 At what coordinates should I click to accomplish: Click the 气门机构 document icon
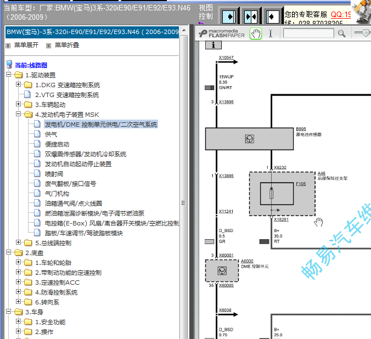37,193
